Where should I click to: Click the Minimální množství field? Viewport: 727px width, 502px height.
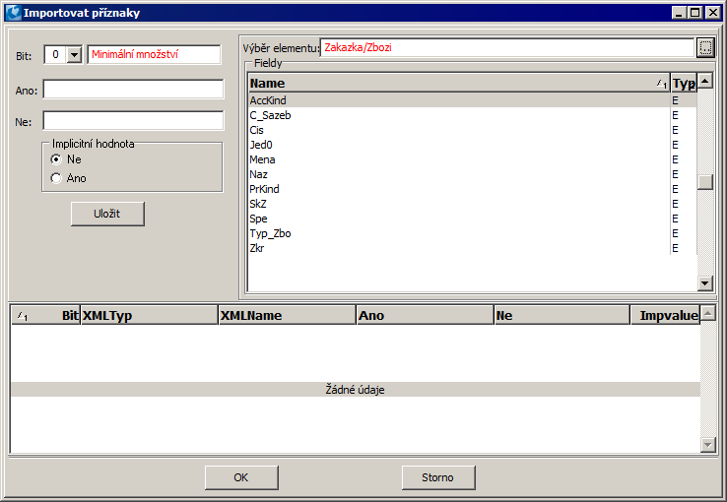coord(154,55)
